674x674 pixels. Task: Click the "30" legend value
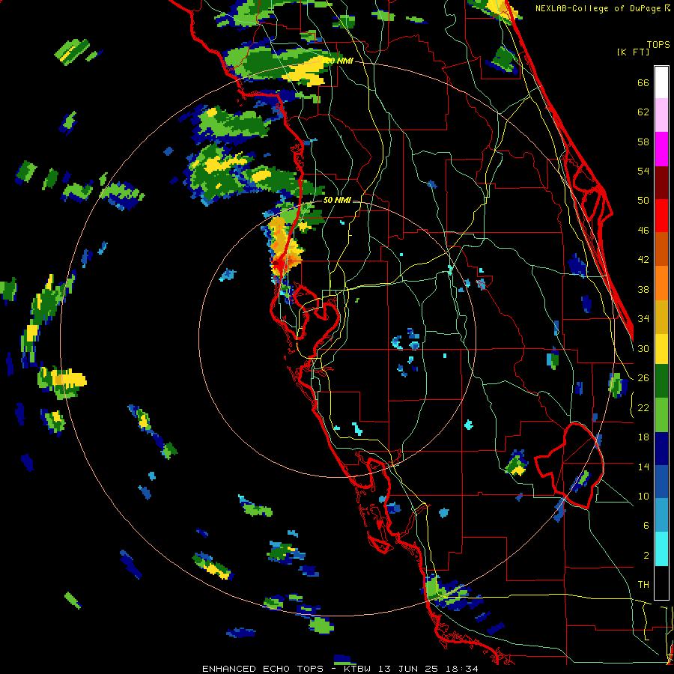point(643,348)
